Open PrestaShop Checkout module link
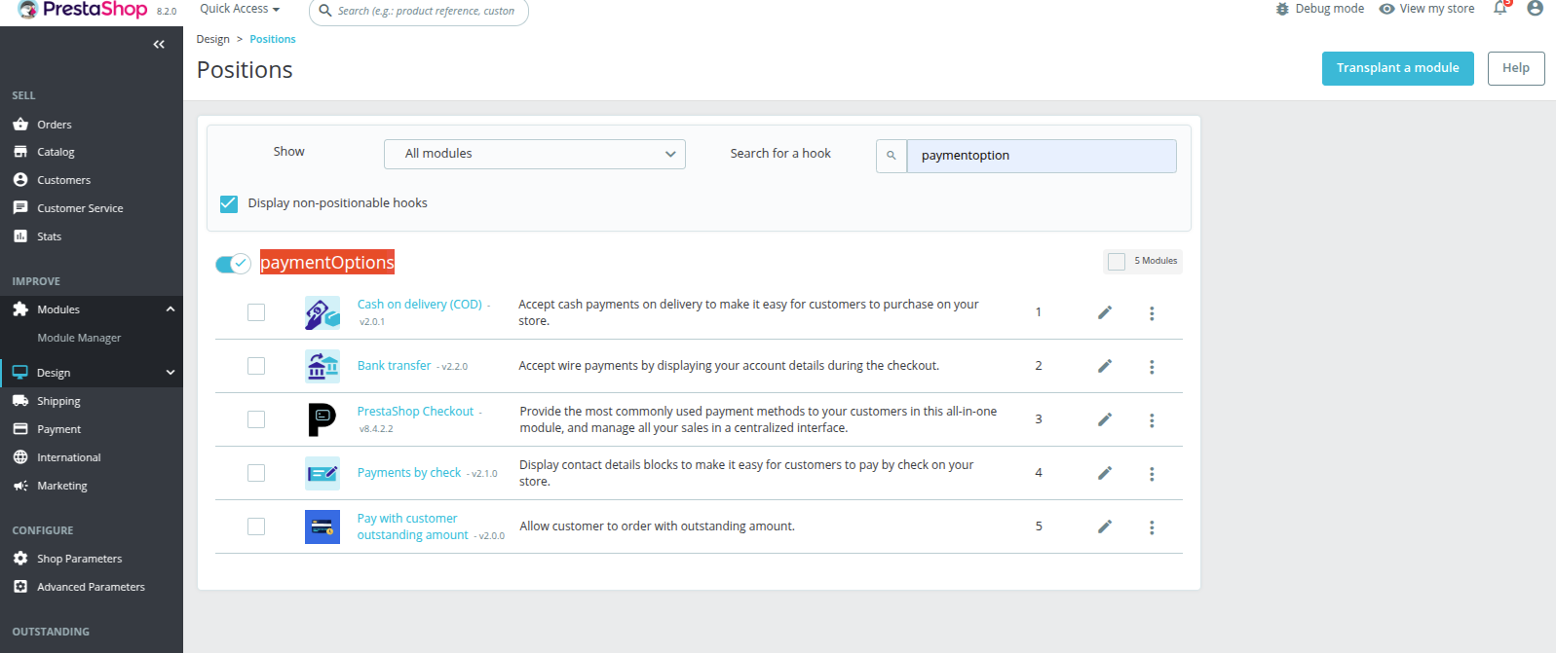This screenshot has width=1556, height=653. (x=415, y=412)
